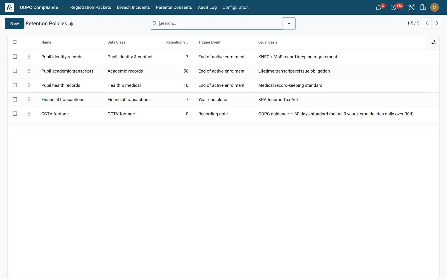The width and height of the screenshot is (447, 279).
Task: Sort by the Retention Years column header
Action: tap(177, 42)
